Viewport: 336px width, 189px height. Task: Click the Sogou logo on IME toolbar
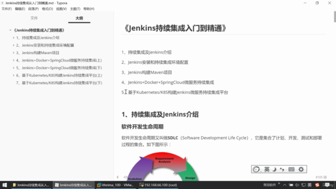pyautogui.click(x=256, y=169)
